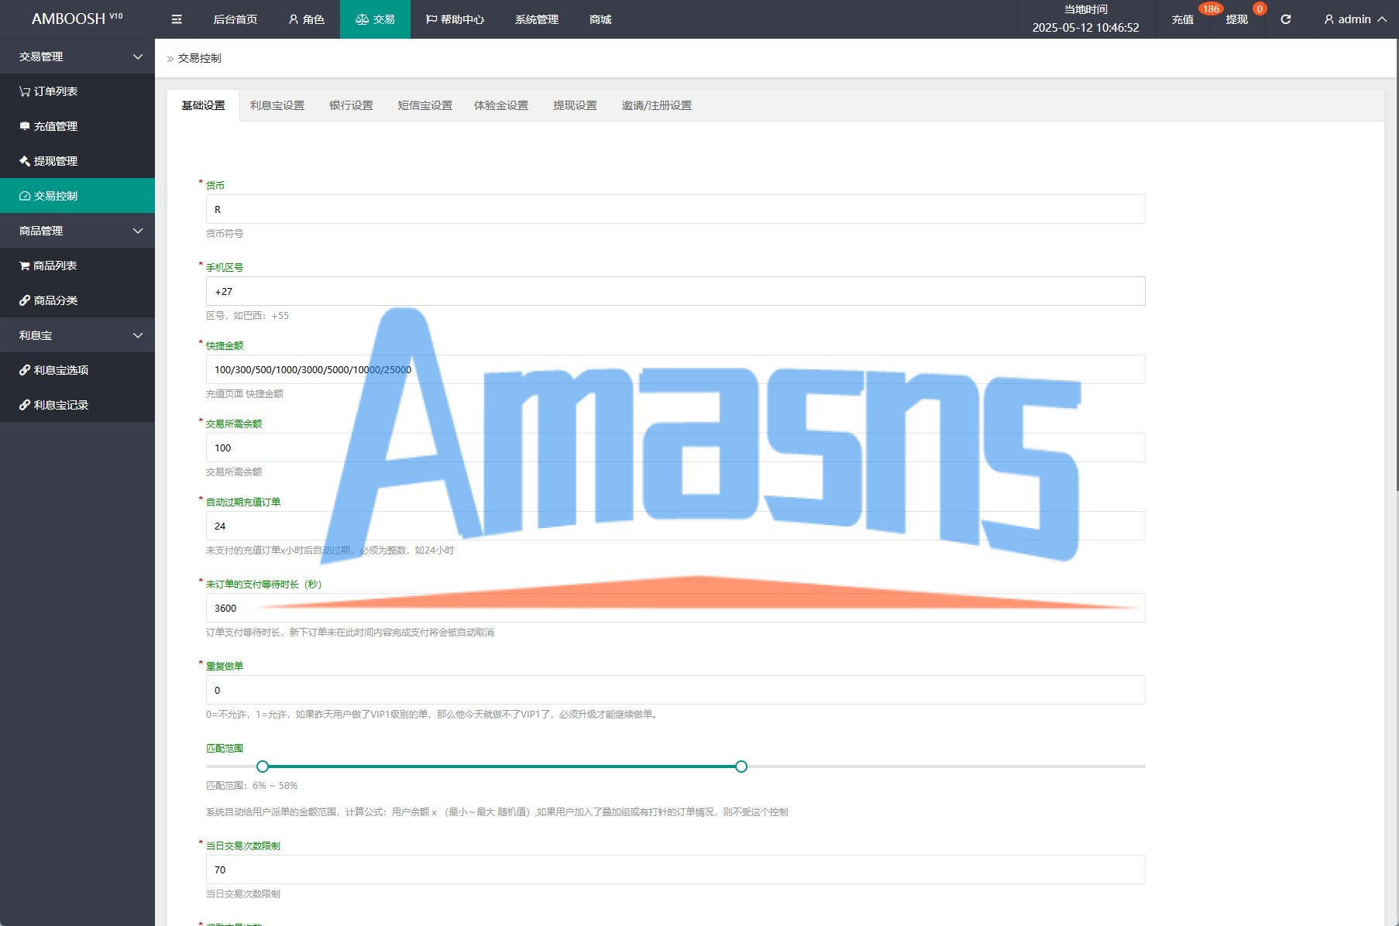Click the 货币 input field
The height and width of the screenshot is (926, 1399).
675,209
